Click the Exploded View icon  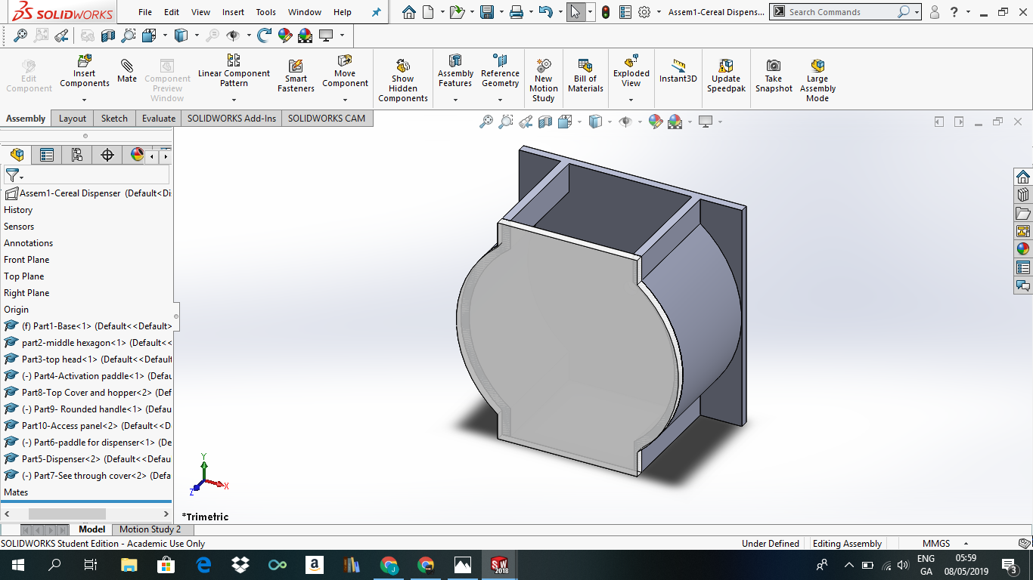(631, 61)
